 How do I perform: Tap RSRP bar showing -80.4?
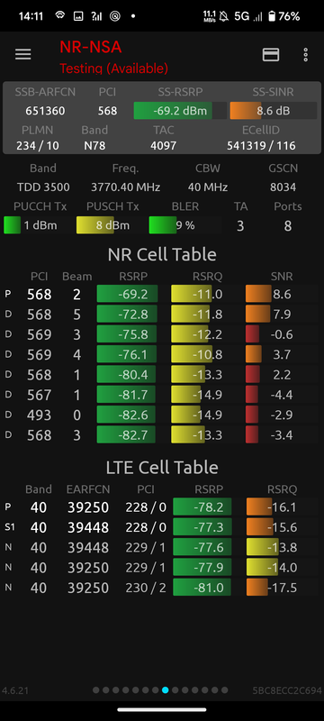tap(133, 375)
